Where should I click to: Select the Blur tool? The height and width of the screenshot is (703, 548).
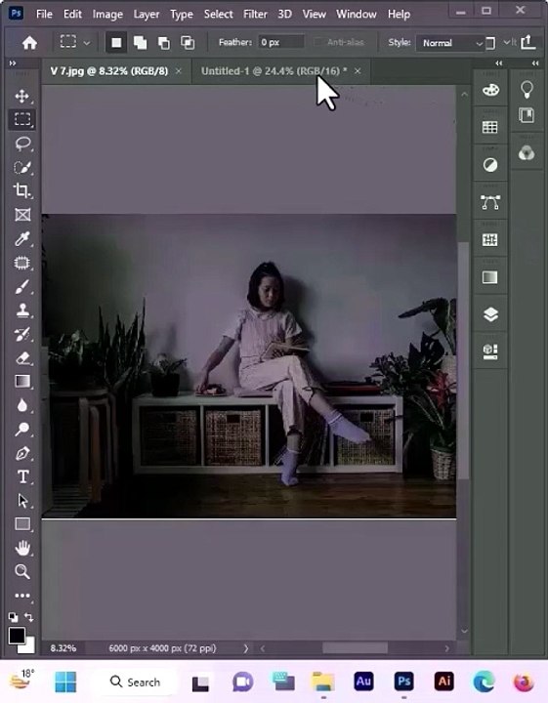[x=22, y=406]
